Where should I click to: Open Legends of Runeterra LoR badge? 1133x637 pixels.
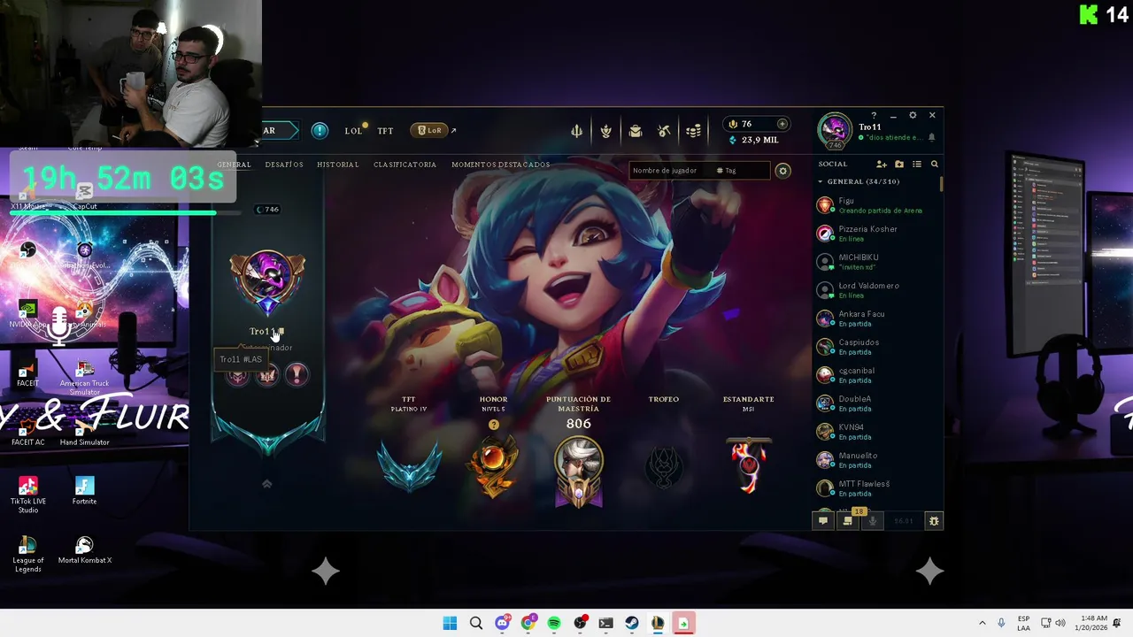(x=429, y=130)
